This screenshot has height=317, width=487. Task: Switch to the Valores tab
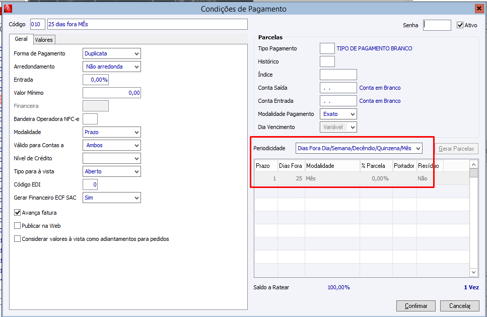[x=44, y=40]
